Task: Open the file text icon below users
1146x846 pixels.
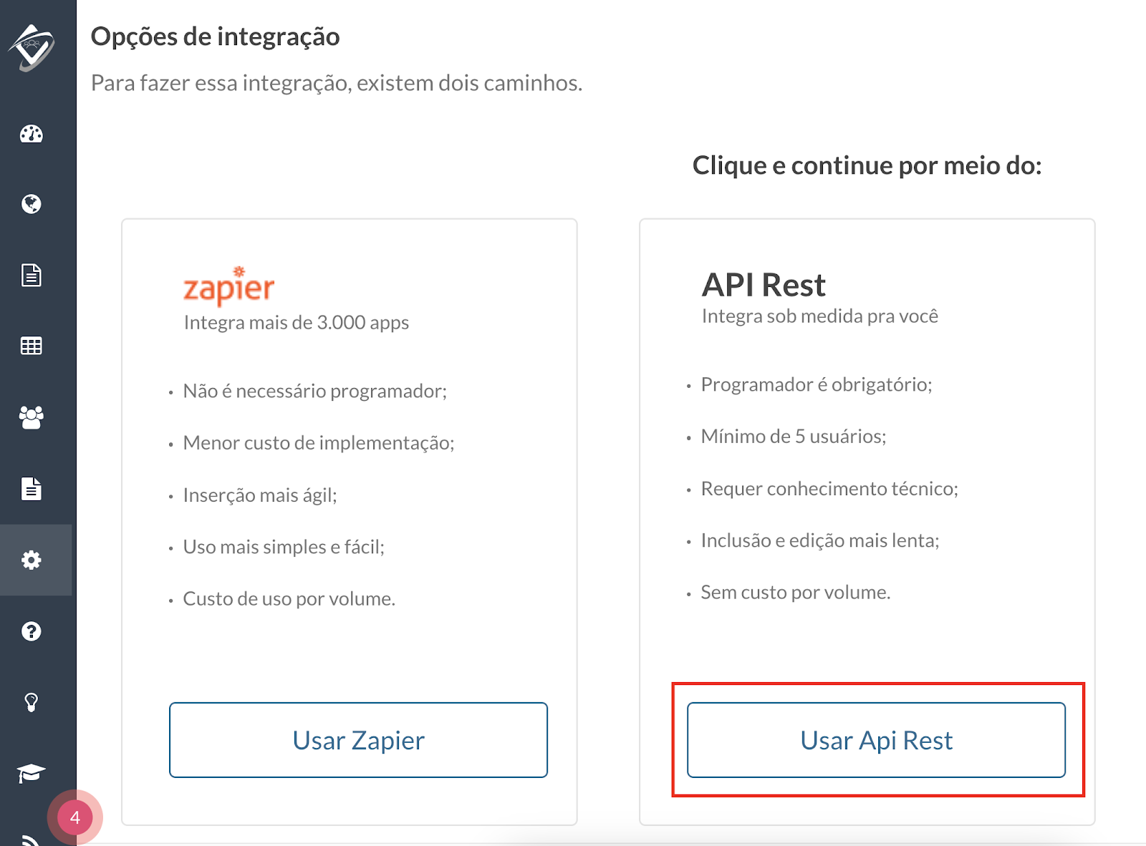Action: point(32,488)
